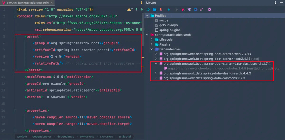Click Download Sources and Documentation icon
Viewport: 285px width, 140px height.
(161, 9)
